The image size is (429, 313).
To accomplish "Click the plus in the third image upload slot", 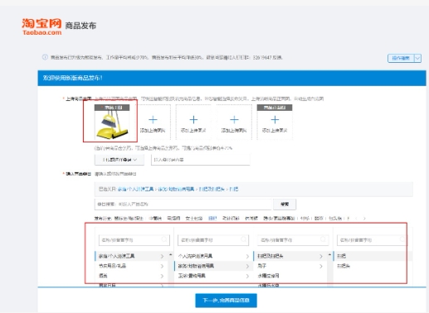I will click(193, 119).
